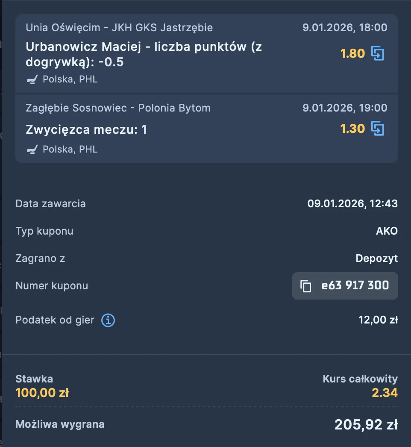Image resolution: width=411 pixels, height=447 pixels.
Task: Click the hockey icon under Zwycięzca meczu bet
Action: (x=32, y=150)
